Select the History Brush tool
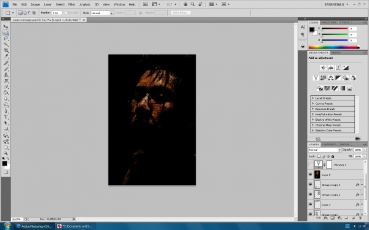Screen dimensions: 369x230 (6, 81)
